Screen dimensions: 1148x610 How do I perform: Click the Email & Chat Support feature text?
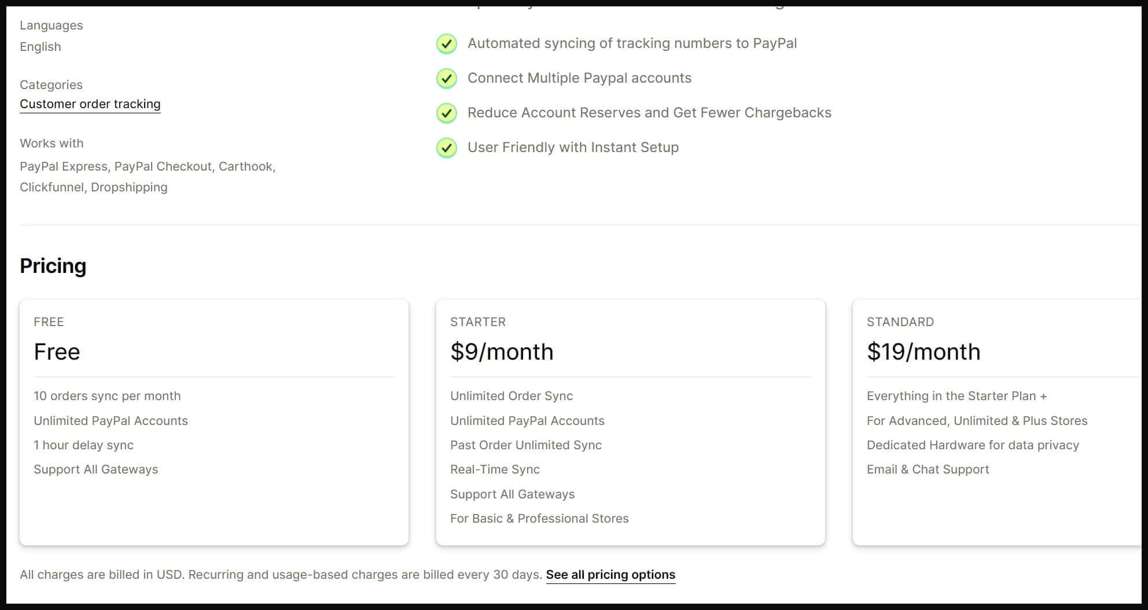tap(928, 469)
